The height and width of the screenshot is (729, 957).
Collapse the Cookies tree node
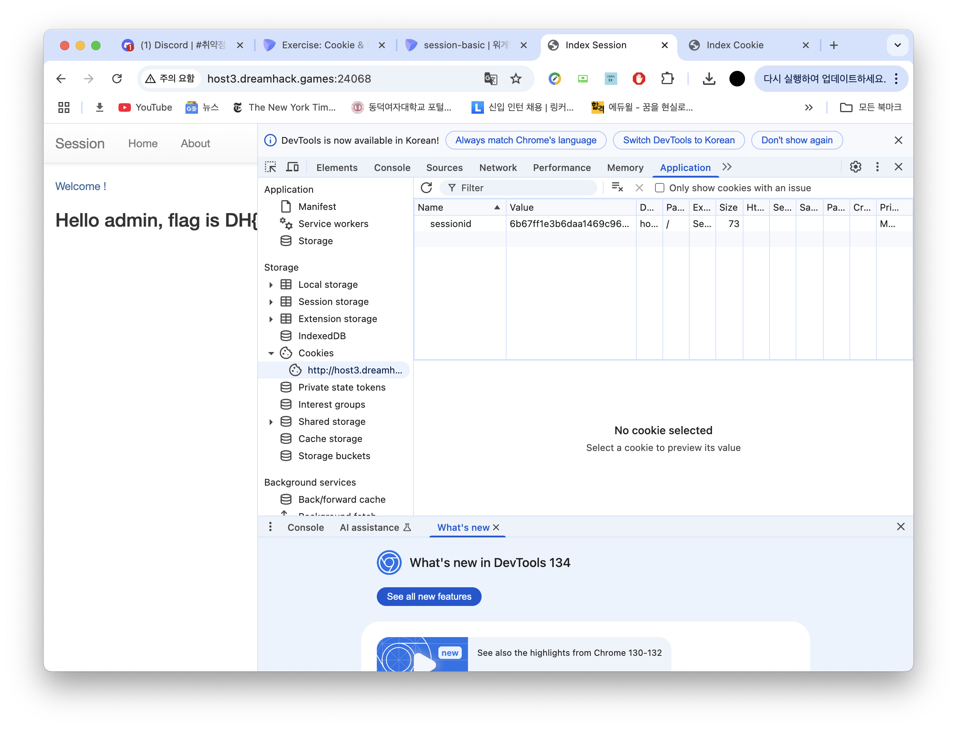click(271, 353)
